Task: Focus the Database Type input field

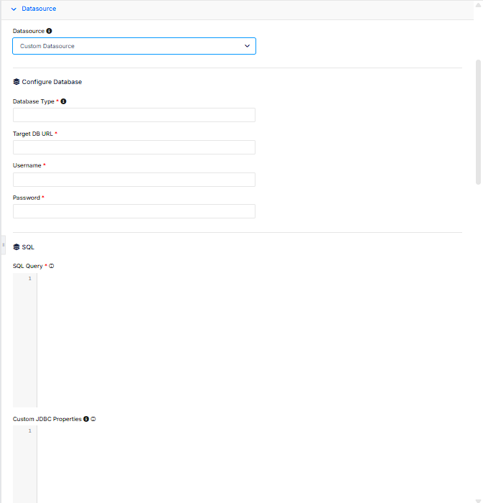Action: click(134, 115)
